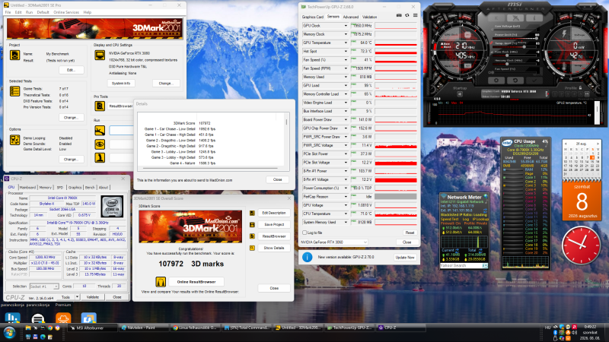Click the Selected Tests checklist icon

14,91
